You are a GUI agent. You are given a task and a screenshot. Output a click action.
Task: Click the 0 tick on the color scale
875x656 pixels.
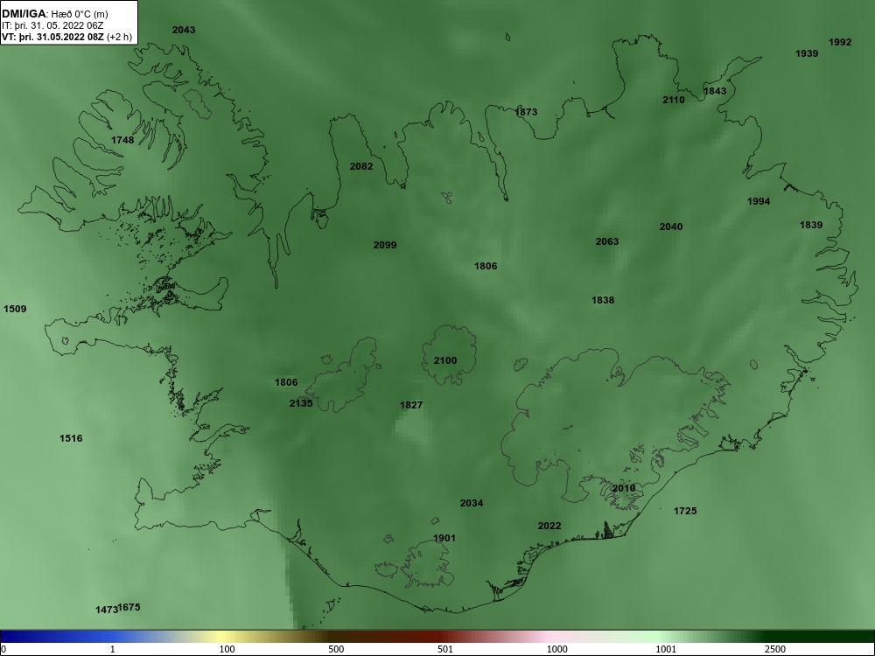pyautogui.click(x=3, y=649)
